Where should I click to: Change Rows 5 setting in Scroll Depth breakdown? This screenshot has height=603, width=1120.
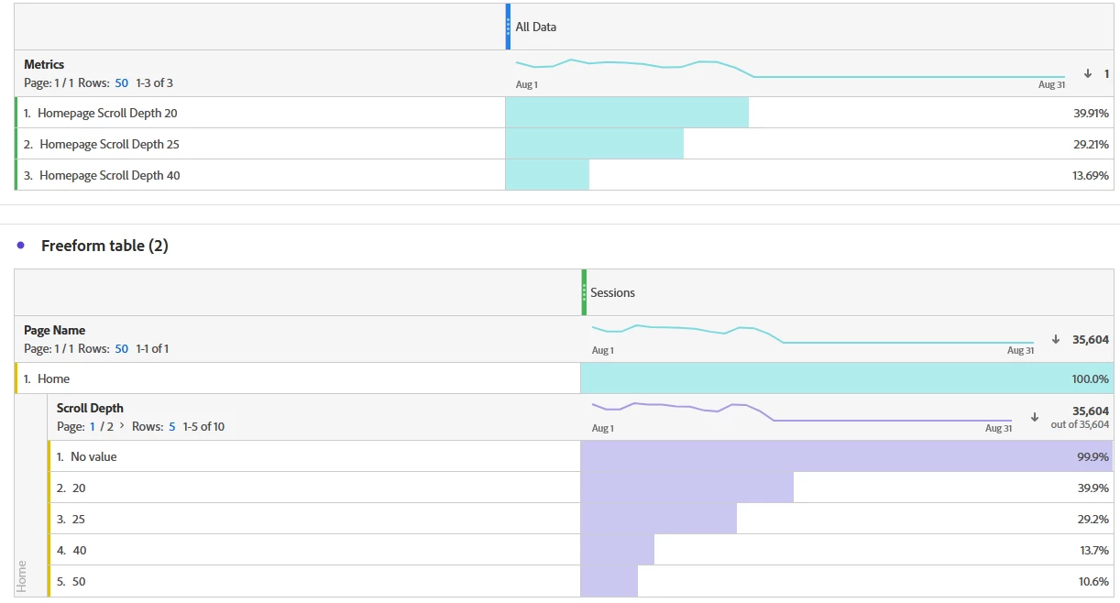[172, 427]
